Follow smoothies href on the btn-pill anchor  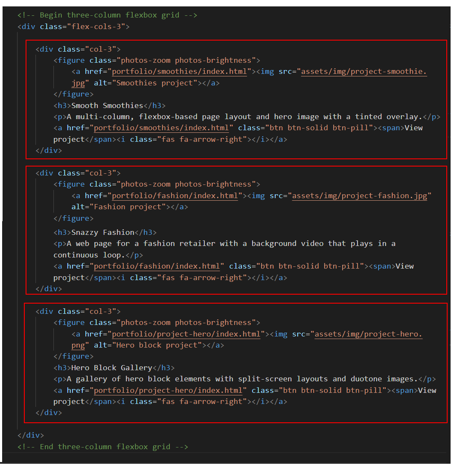pyautogui.click(x=163, y=128)
